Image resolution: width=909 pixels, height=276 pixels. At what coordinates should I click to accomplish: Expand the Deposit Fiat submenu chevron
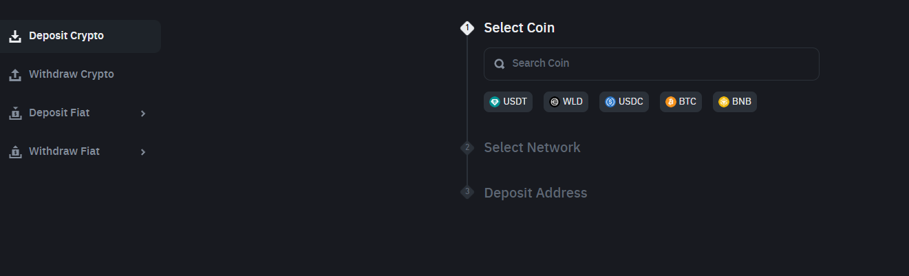[143, 114]
